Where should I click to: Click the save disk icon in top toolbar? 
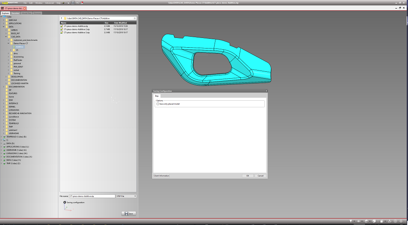pos(73,3)
